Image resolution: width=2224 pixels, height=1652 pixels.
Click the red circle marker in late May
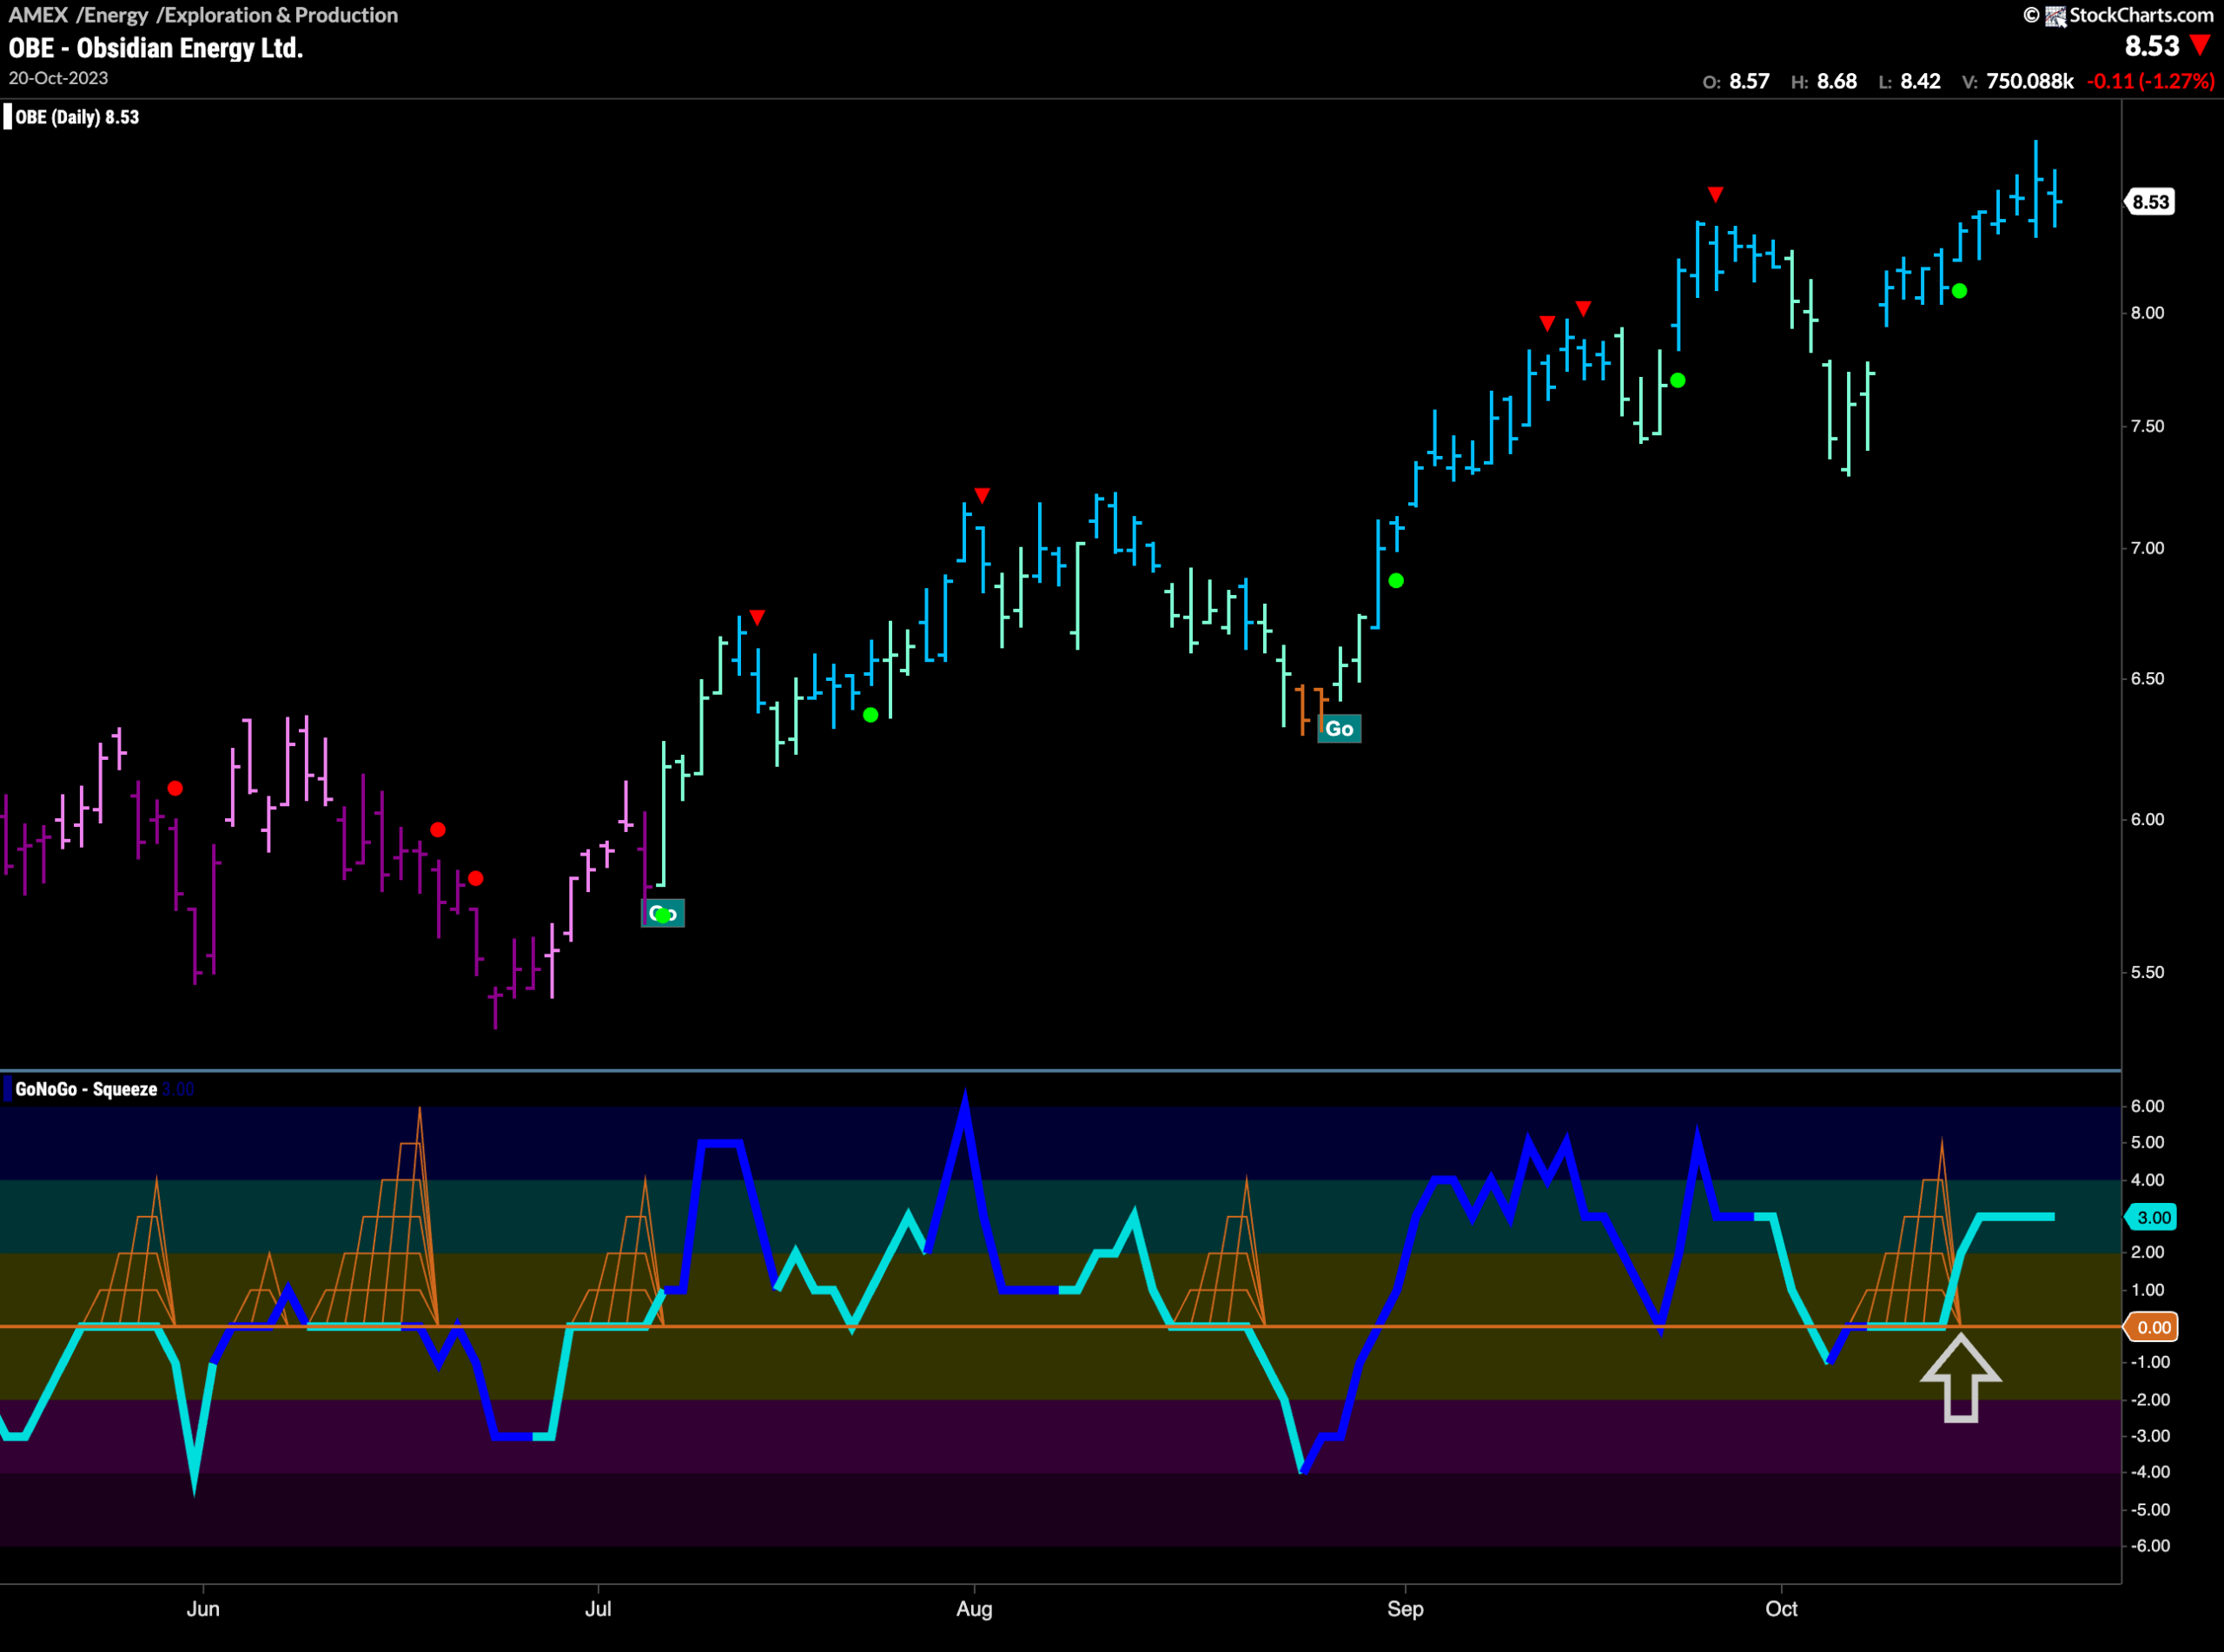tap(175, 788)
